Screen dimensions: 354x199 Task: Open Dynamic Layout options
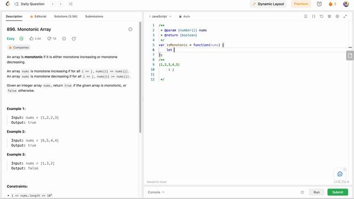click(268, 4)
